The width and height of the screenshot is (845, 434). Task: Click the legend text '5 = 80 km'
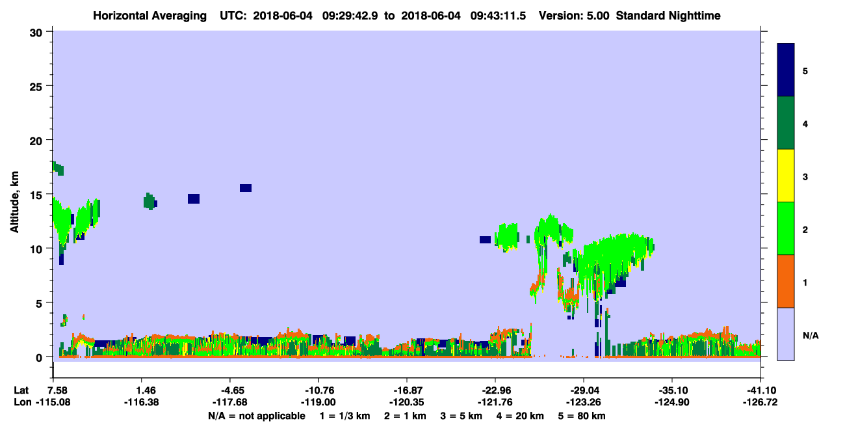click(581, 416)
